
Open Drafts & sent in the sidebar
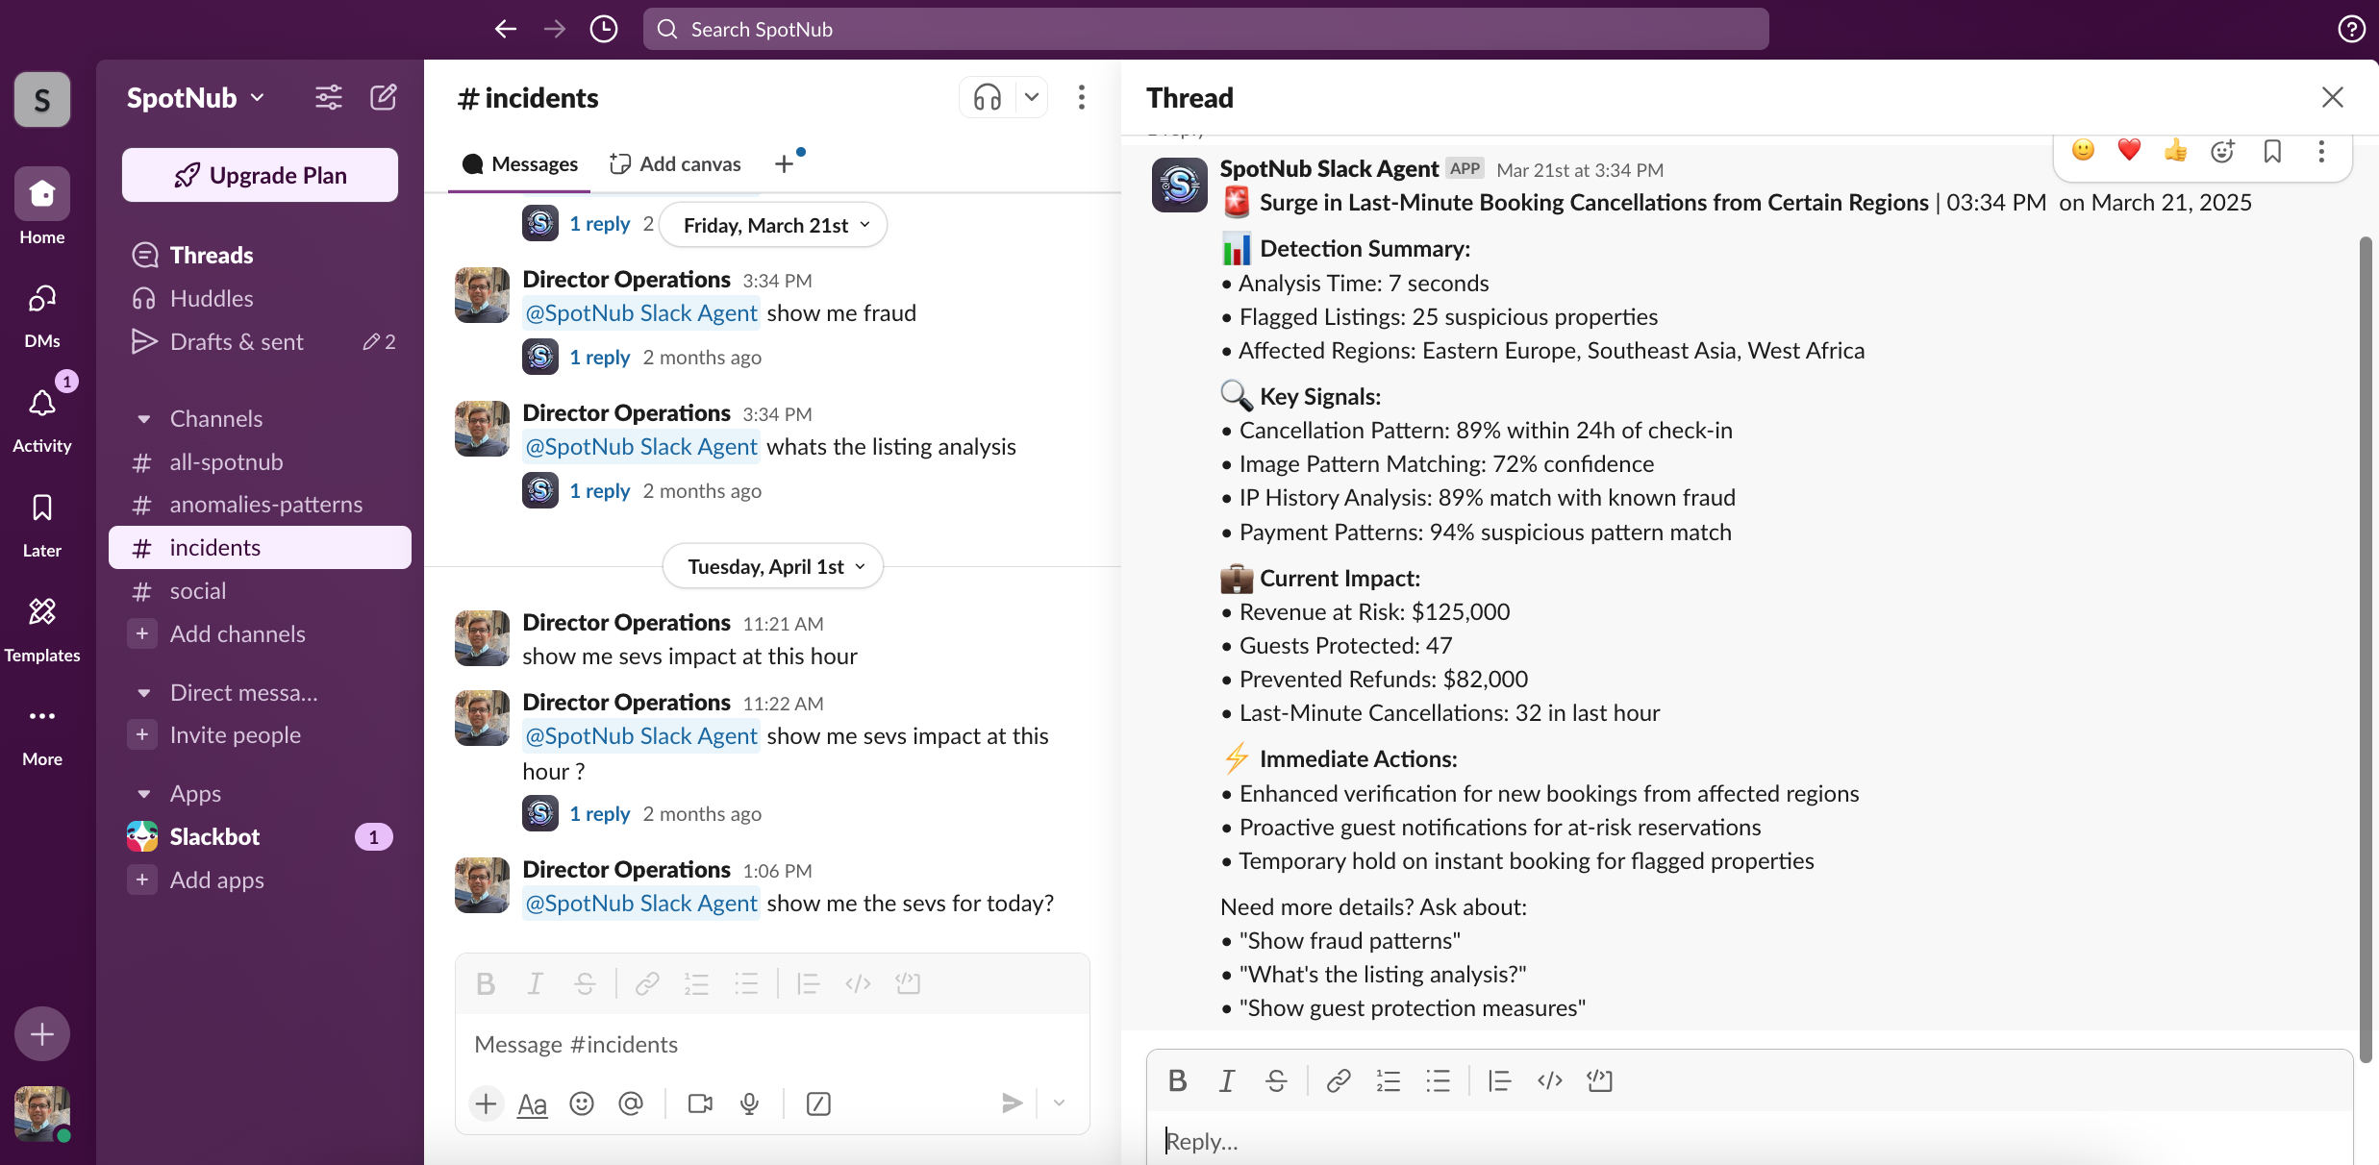(x=260, y=341)
